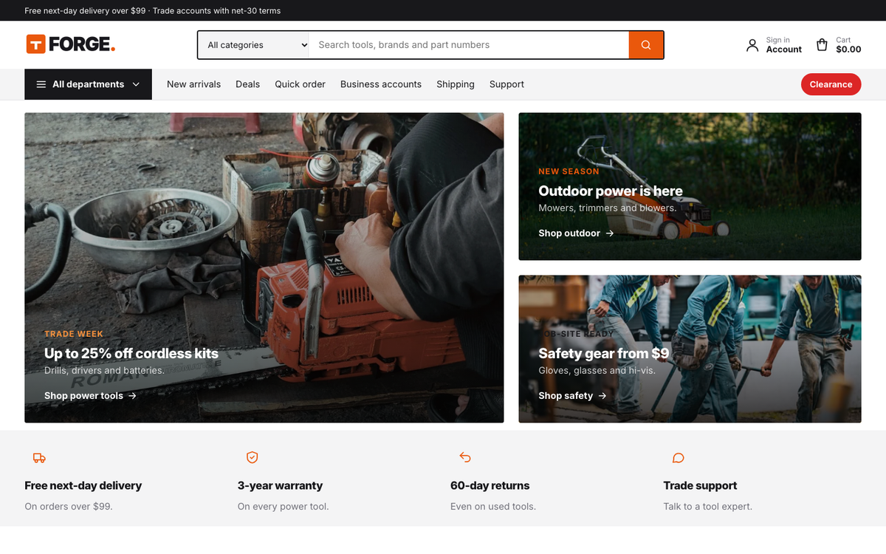Click Shop power tools link
Screen dimensions: 886x554
coord(90,396)
